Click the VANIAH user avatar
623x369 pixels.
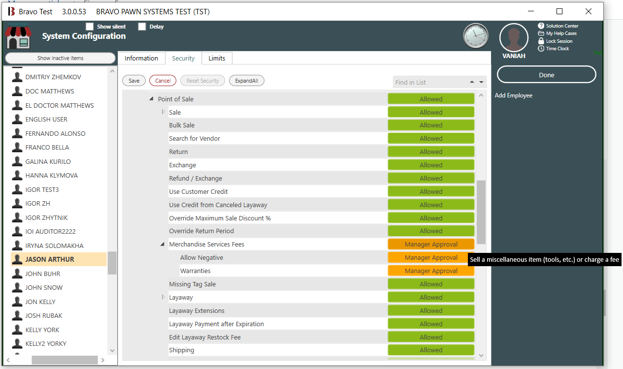point(514,38)
